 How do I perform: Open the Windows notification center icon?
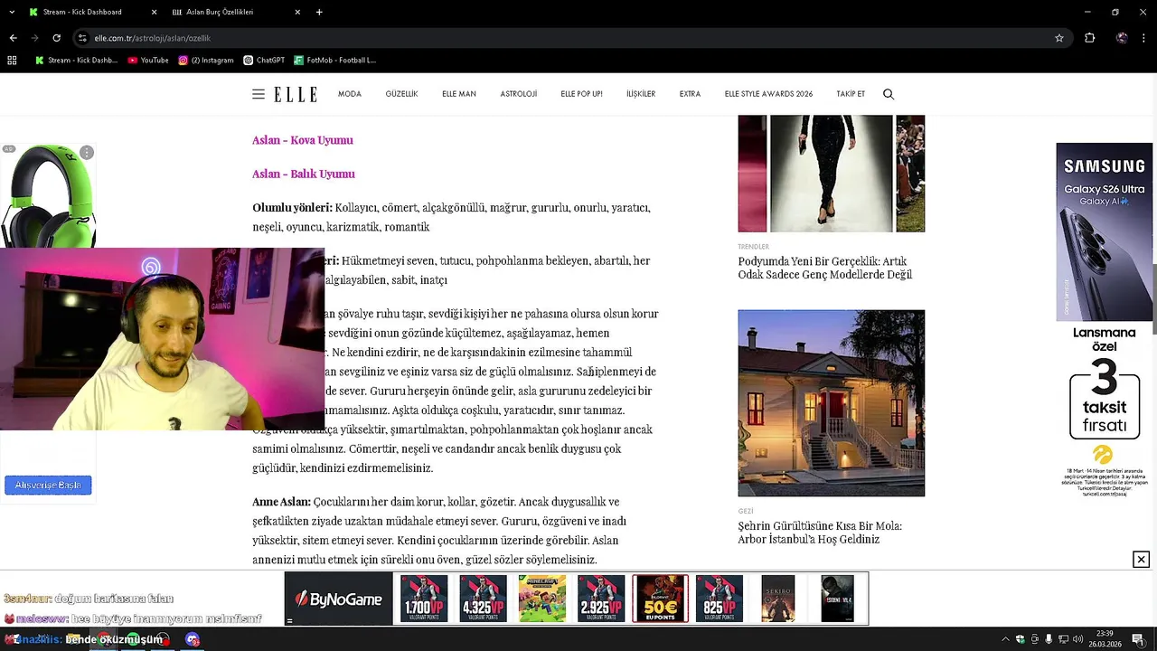(1137, 639)
